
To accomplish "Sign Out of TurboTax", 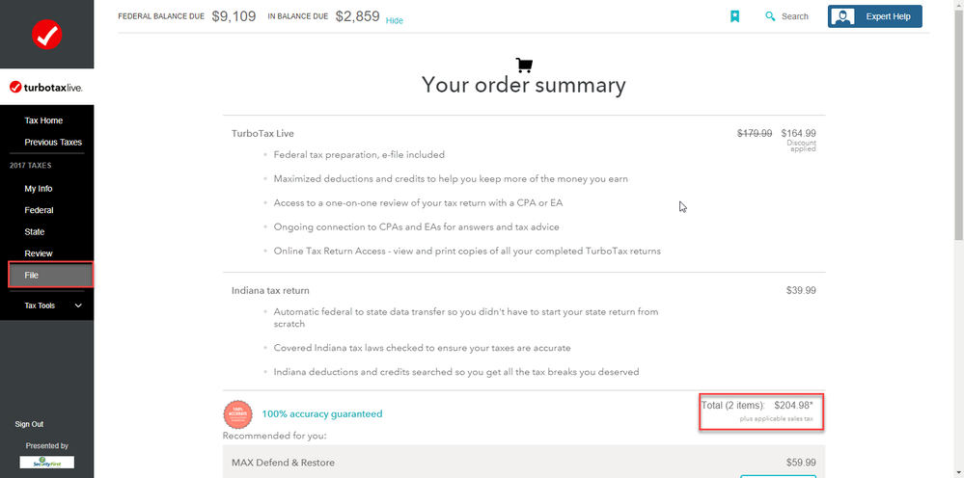I will click(29, 424).
